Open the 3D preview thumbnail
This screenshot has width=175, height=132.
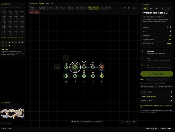click(x=12, y=114)
